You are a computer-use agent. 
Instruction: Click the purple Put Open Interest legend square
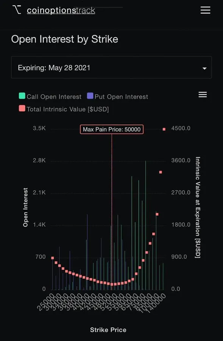[x=90, y=96]
